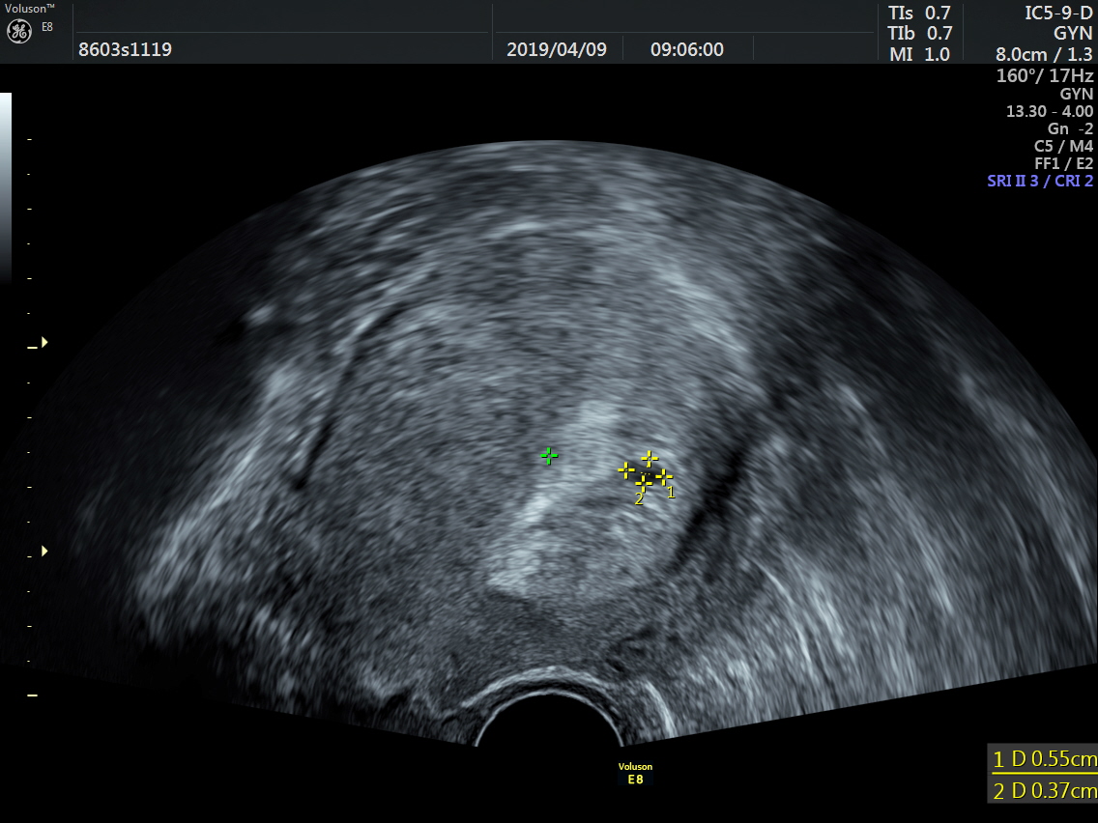1098x823 pixels.
Task: Click the 8.0cm / 1.3 depth readout
Action: 1044,54
